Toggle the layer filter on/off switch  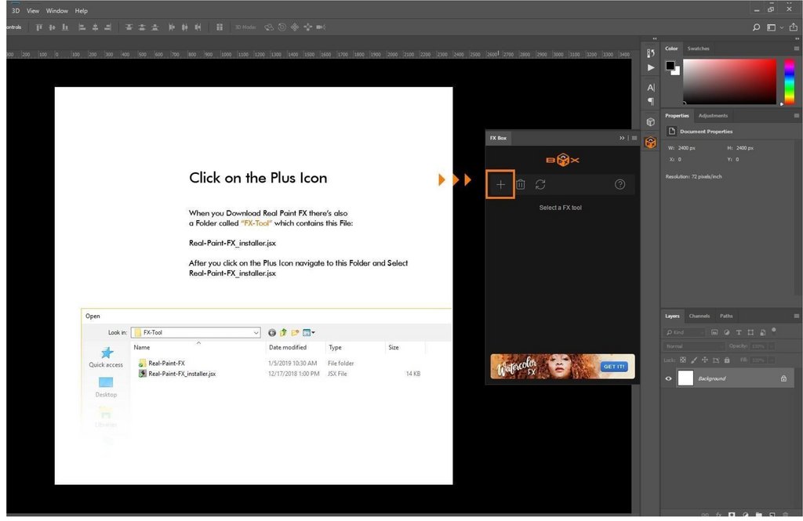coord(774,330)
